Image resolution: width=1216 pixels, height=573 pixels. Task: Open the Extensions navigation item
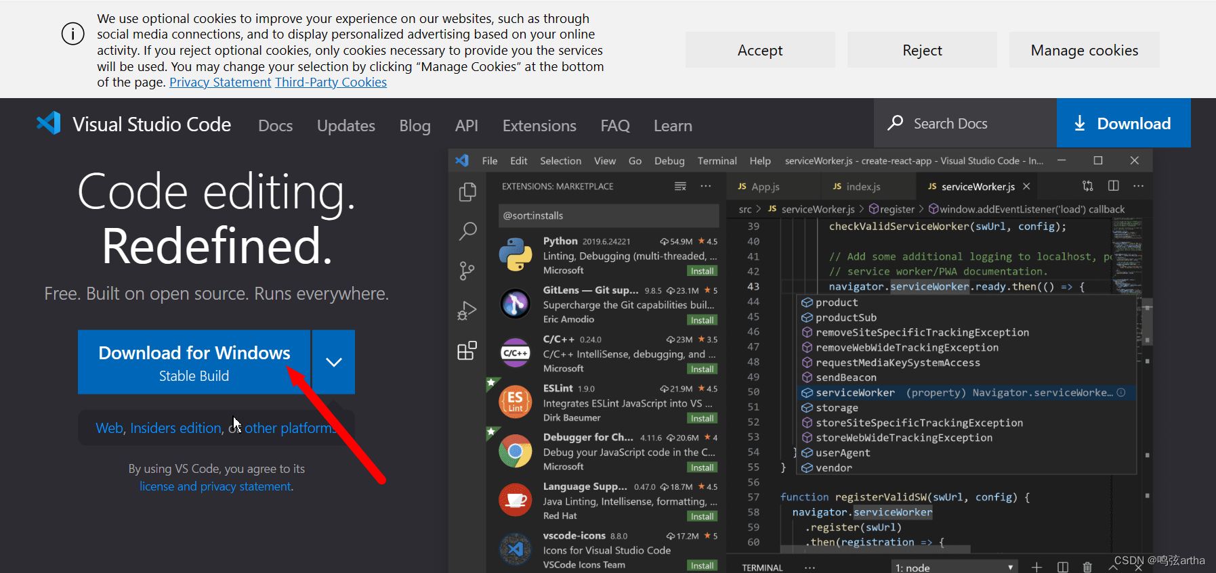click(x=539, y=125)
